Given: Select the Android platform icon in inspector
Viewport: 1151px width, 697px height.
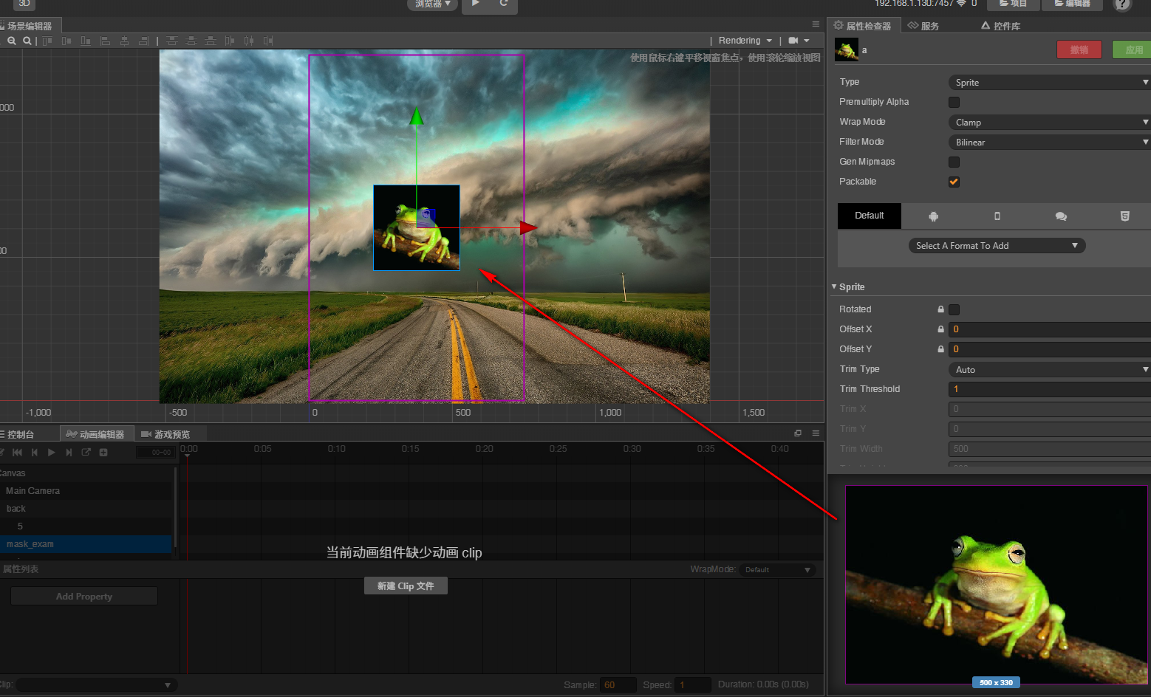Looking at the screenshot, I should [934, 216].
